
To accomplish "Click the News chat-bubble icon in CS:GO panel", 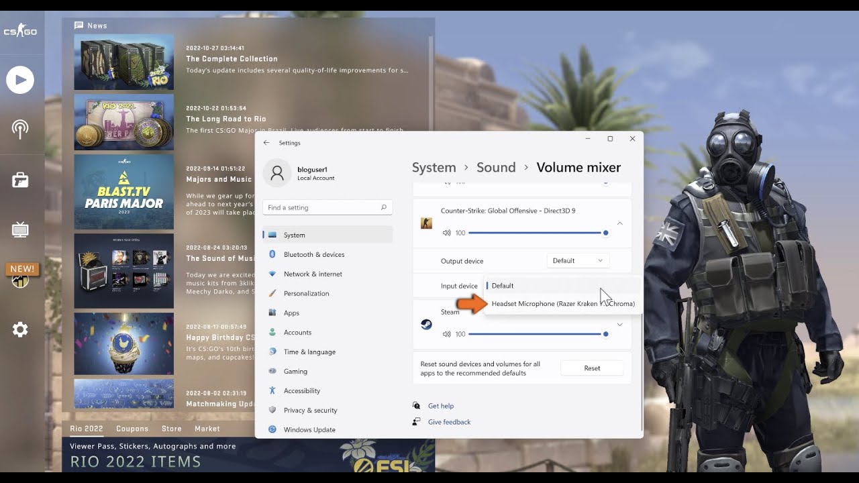I will [x=79, y=25].
